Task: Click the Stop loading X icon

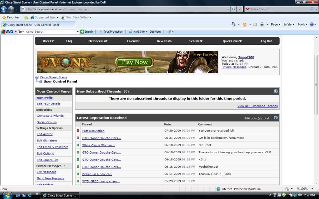Action: click(x=240, y=9)
